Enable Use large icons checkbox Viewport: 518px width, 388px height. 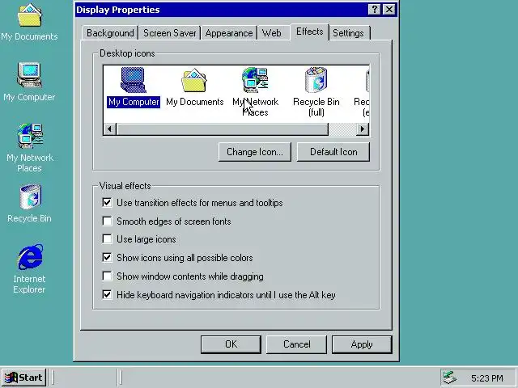click(x=107, y=238)
